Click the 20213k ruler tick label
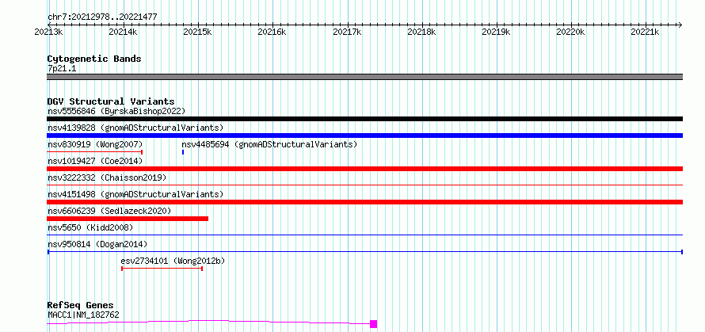 pos(48,32)
